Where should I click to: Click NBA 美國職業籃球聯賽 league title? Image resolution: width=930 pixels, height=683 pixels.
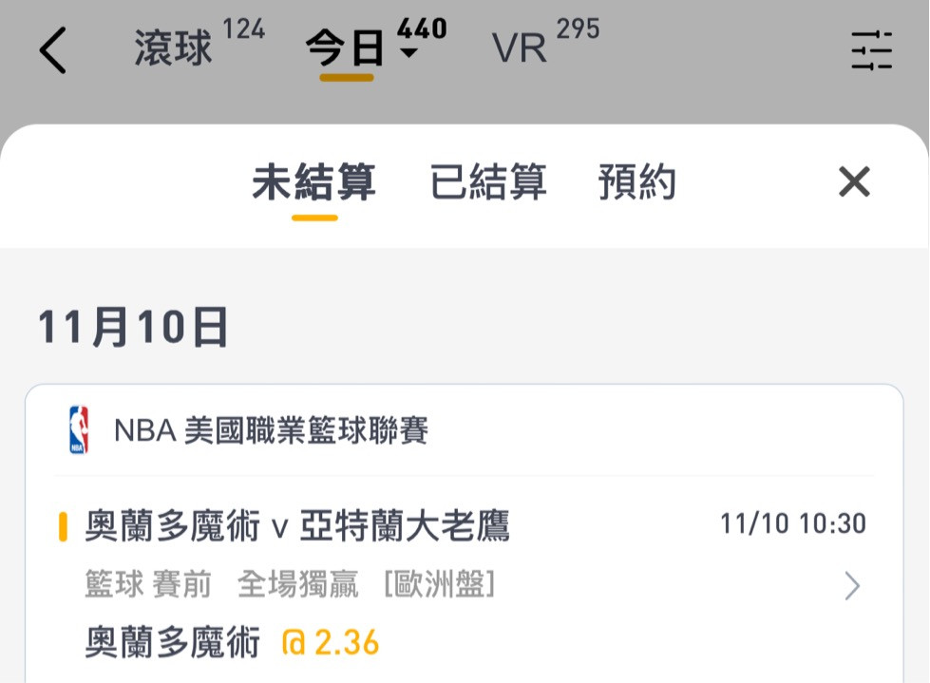tap(271, 430)
